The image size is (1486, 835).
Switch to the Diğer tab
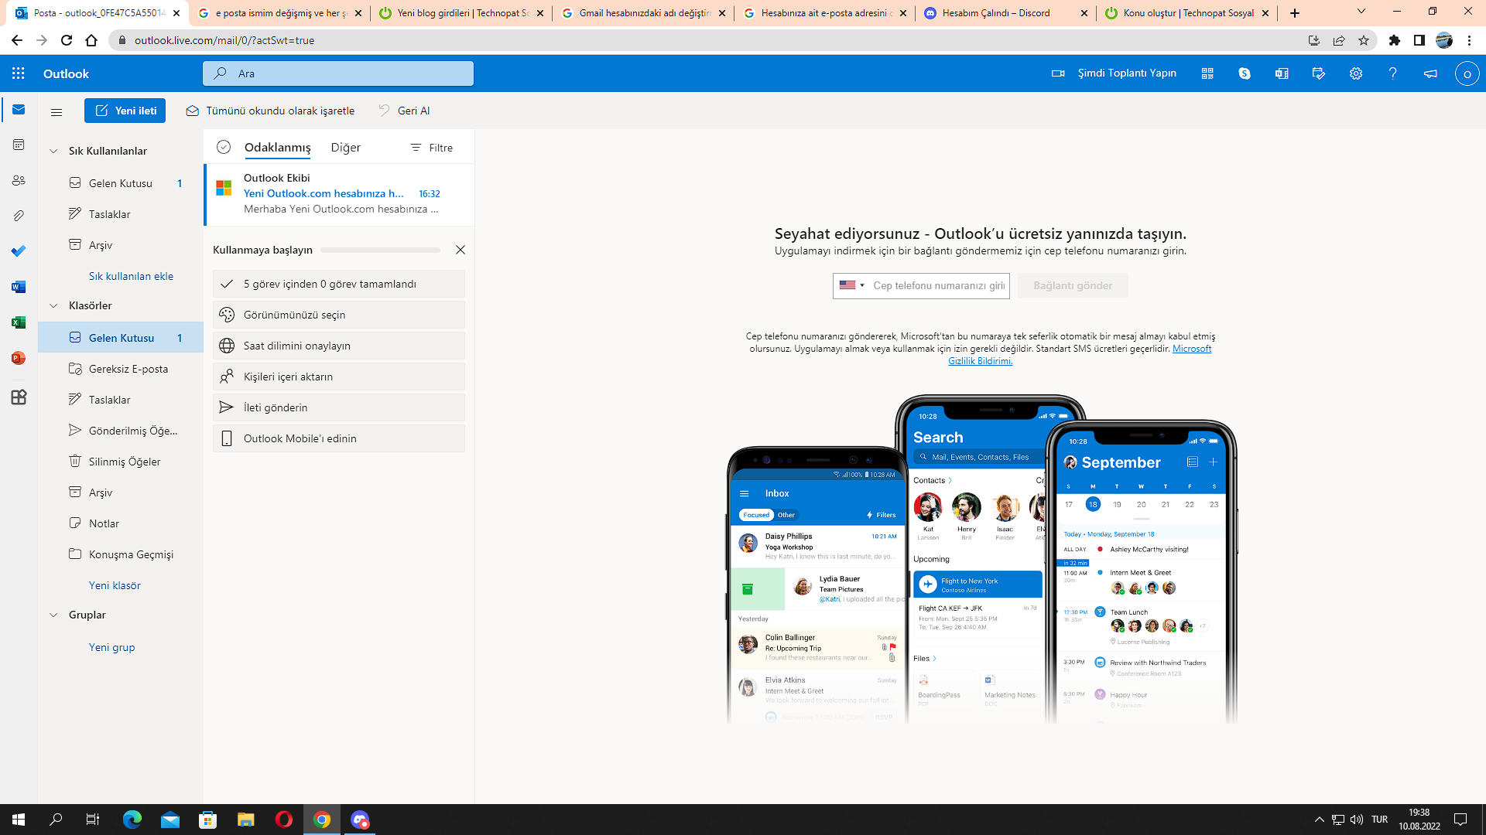coord(345,148)
